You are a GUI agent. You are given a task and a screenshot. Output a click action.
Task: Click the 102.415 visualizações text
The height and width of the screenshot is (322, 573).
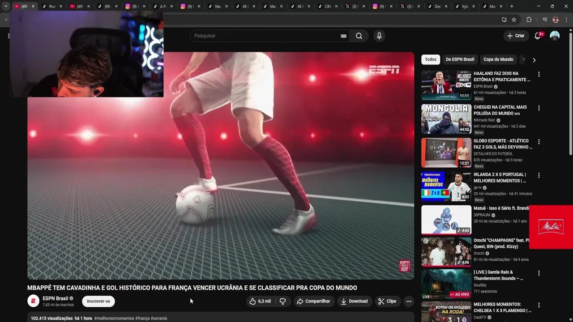[51, 318]
